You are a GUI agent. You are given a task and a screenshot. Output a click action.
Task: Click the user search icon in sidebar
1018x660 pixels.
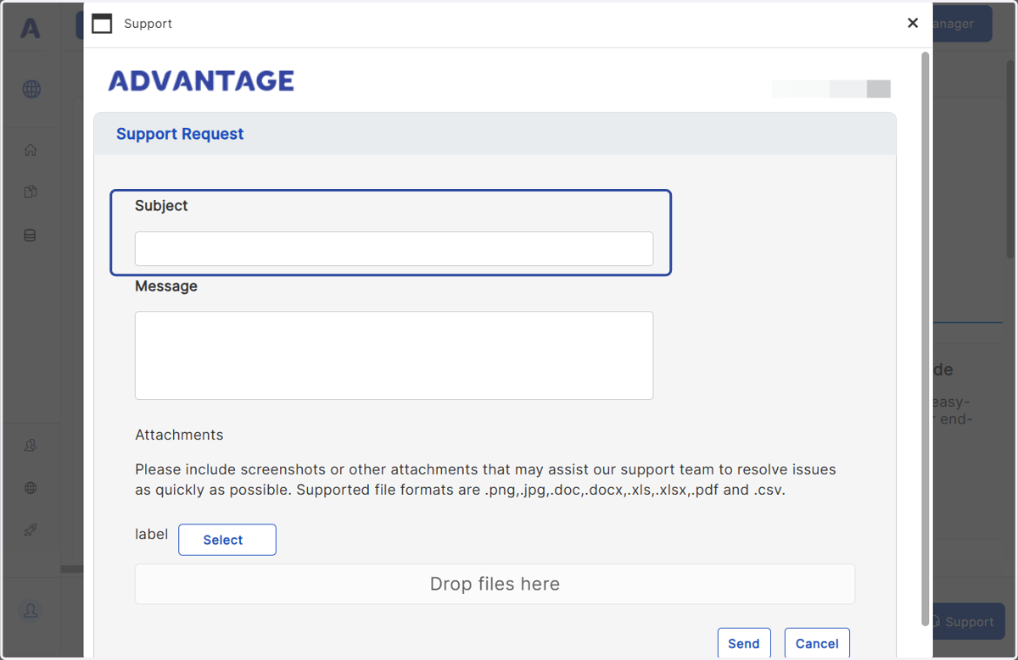tap(31, 445)
